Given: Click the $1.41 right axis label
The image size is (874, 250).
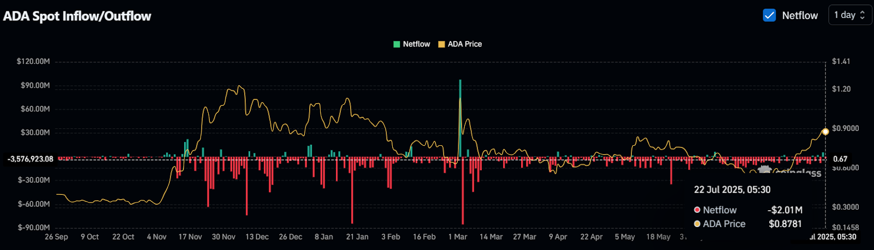Looking at the screenshot, I should pos(841,62).
